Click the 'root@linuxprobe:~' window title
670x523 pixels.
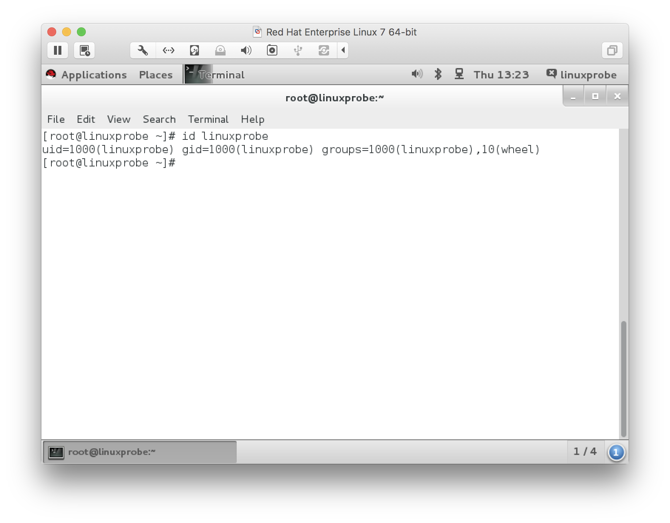coord(335,98)
